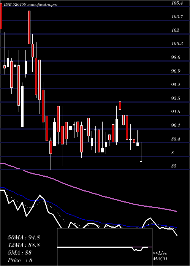Click the 102 price axis label
Viewport: 190px width, 266px height.
[175, 30]
